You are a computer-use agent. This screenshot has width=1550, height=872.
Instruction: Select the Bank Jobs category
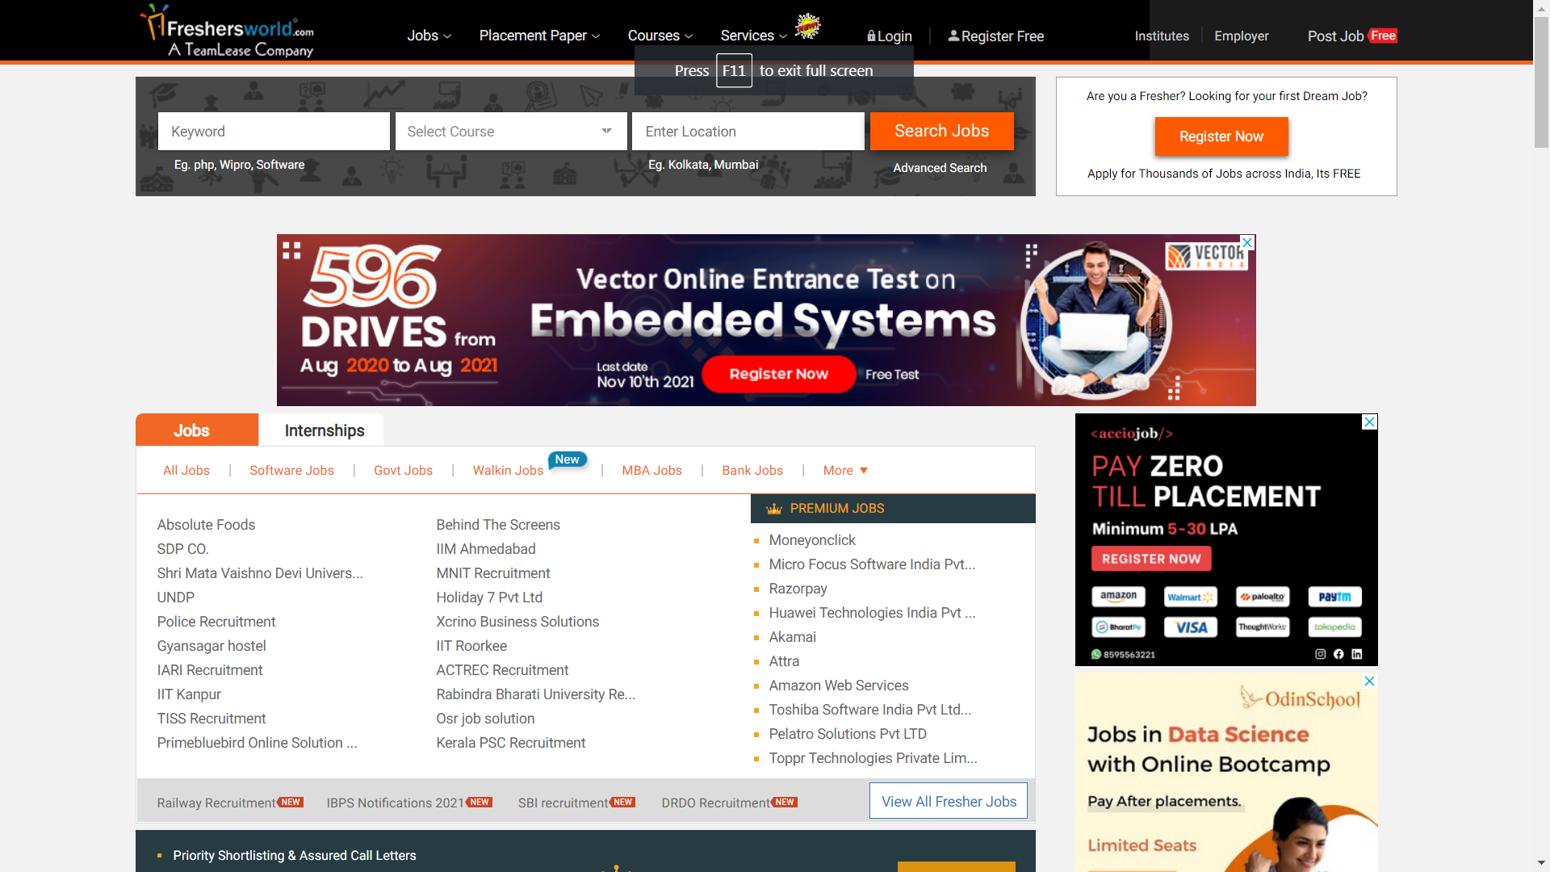752,471
